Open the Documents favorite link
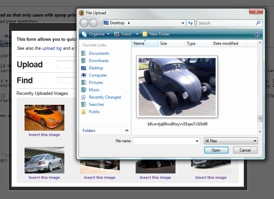The height and width of the screenshot is (199, 274). (x=99, y=53)
